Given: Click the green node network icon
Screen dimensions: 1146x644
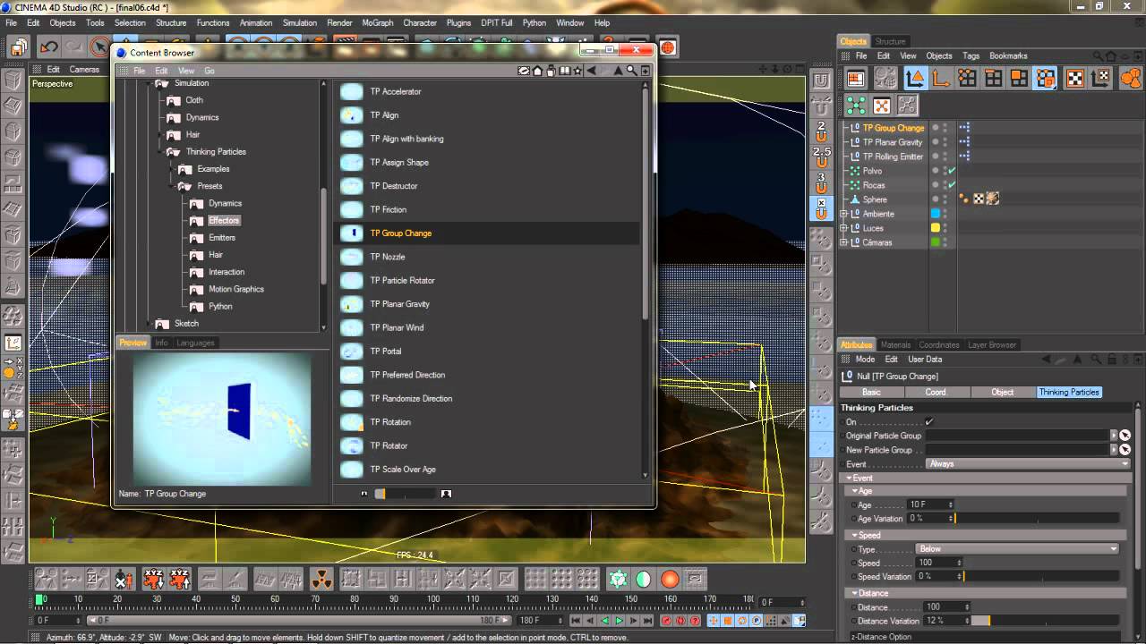Looking at the screenshot, I should click(856, 106).
